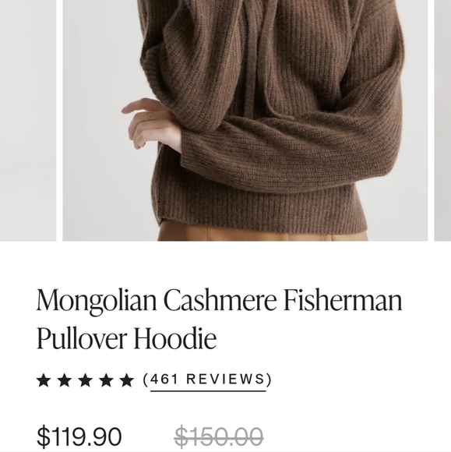The height and width of the screenshot is (452, 451).
Task: Show the previous product image on left edge
Action: click(28, 120)
